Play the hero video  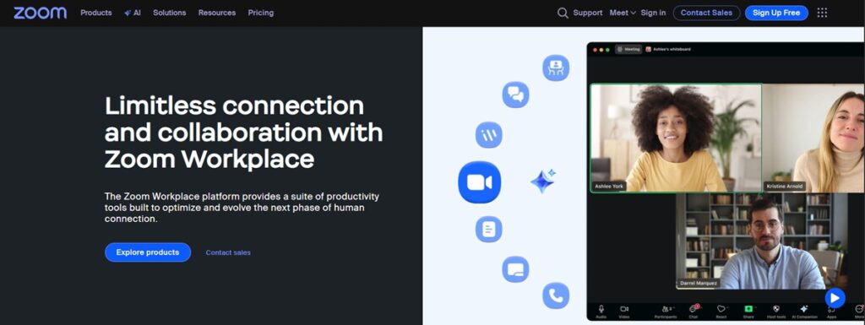pos(835,298)
